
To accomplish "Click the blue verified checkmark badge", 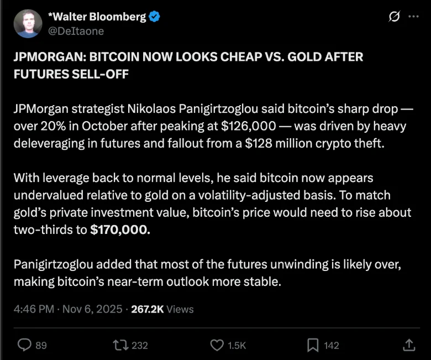I will pyautogui.click(x=155, y=17).
